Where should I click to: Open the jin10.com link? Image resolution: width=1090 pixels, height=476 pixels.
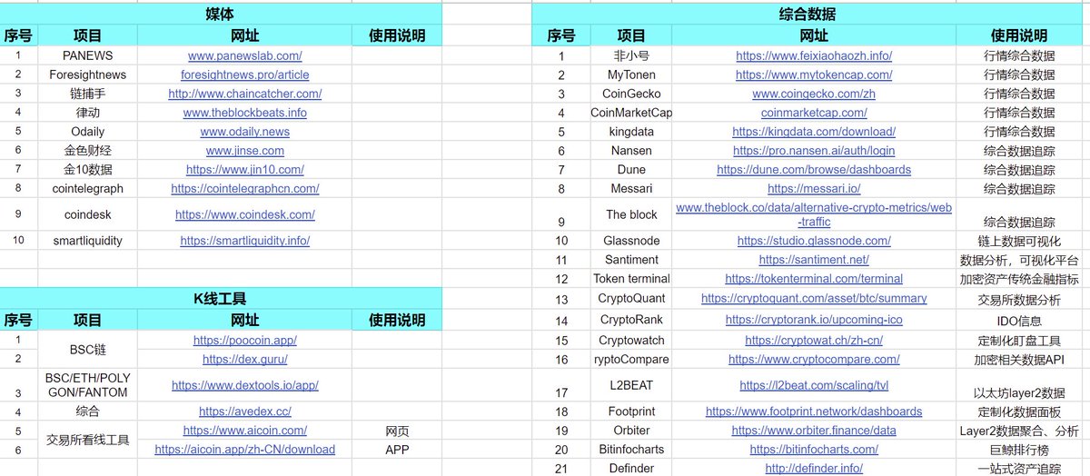tap(244, 170)
